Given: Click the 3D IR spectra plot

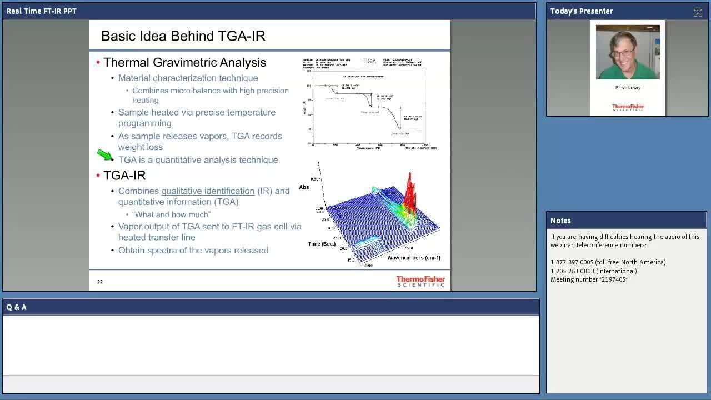Looking at the screenshot, I should (x=375, y=217).
